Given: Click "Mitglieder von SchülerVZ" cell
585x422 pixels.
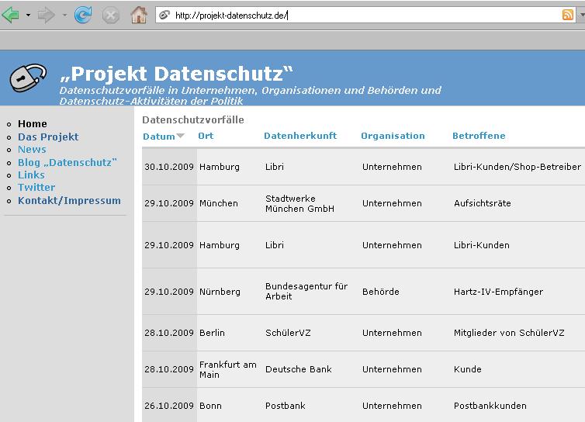Looking at the screenshot, I should click(509, 333).
